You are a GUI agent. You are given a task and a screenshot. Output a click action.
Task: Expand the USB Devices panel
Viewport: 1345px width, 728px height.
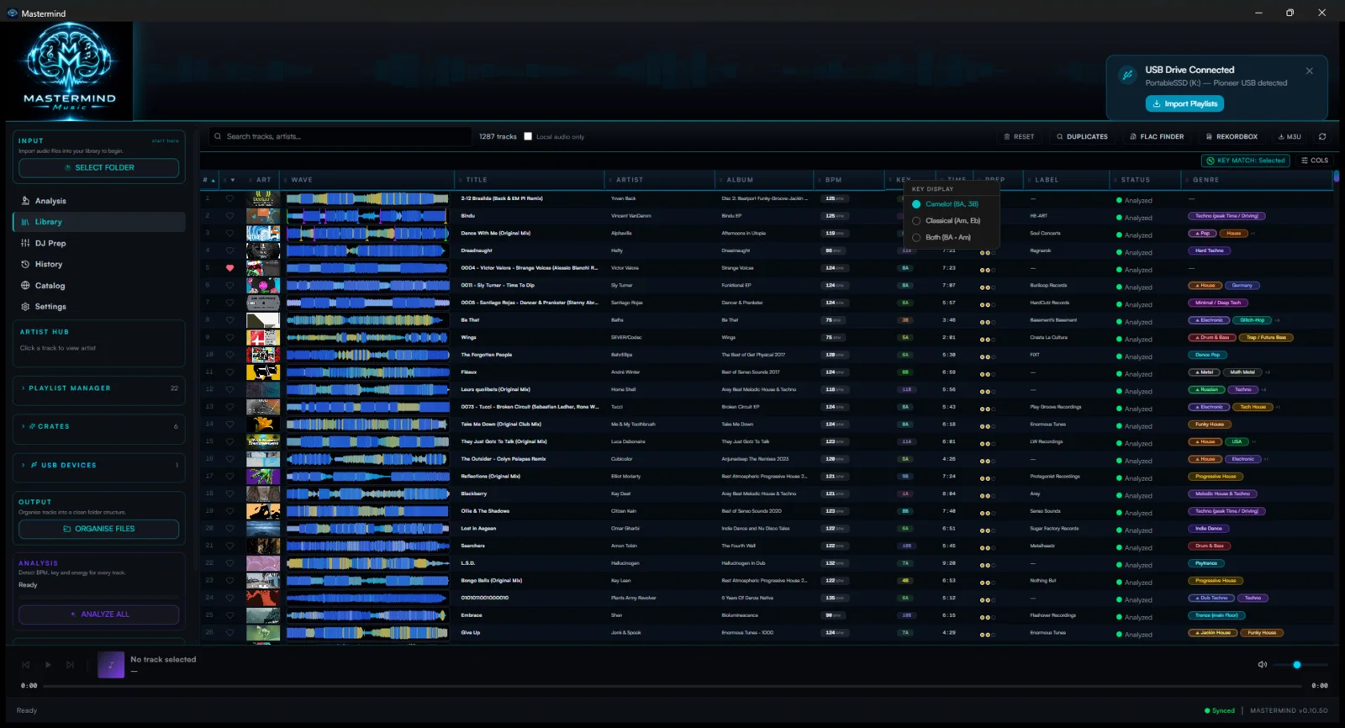(x=99, y=465)
